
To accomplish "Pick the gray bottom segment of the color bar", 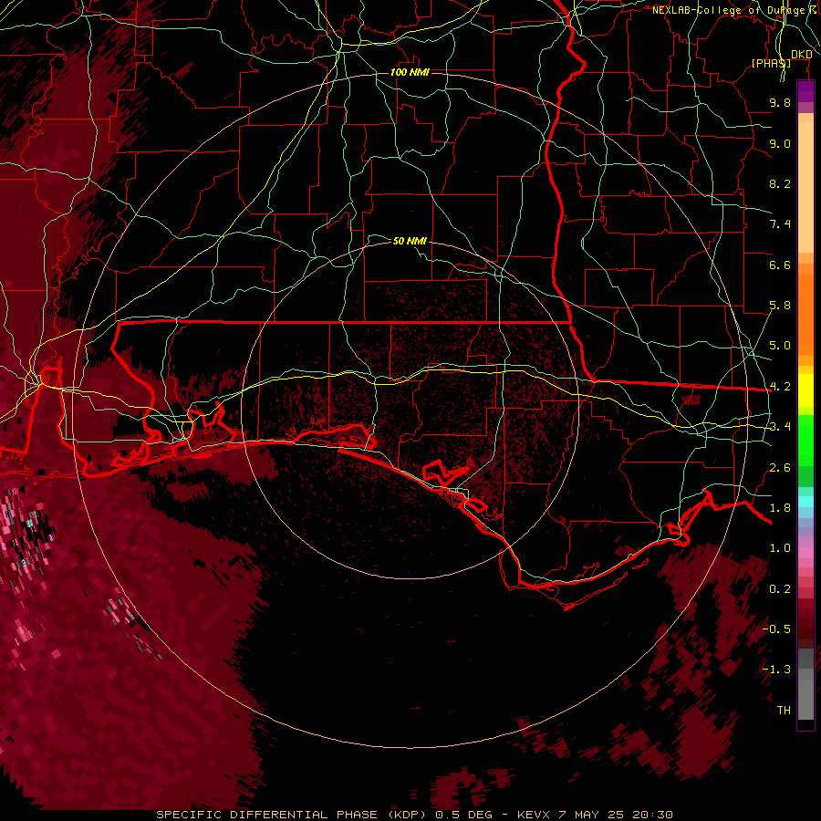I will point(805,699).
